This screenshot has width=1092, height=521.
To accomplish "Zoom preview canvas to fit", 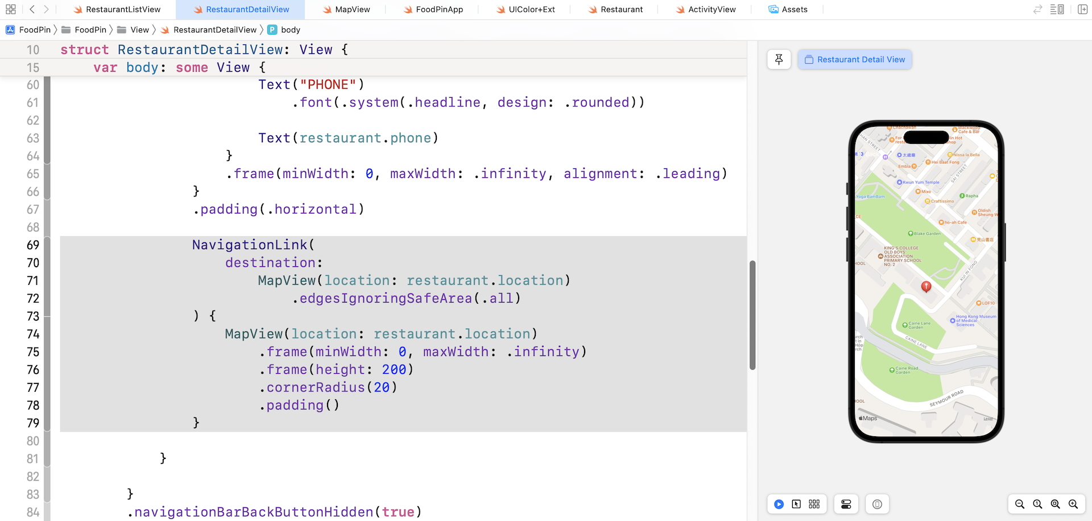I will tap(1055, 504).
